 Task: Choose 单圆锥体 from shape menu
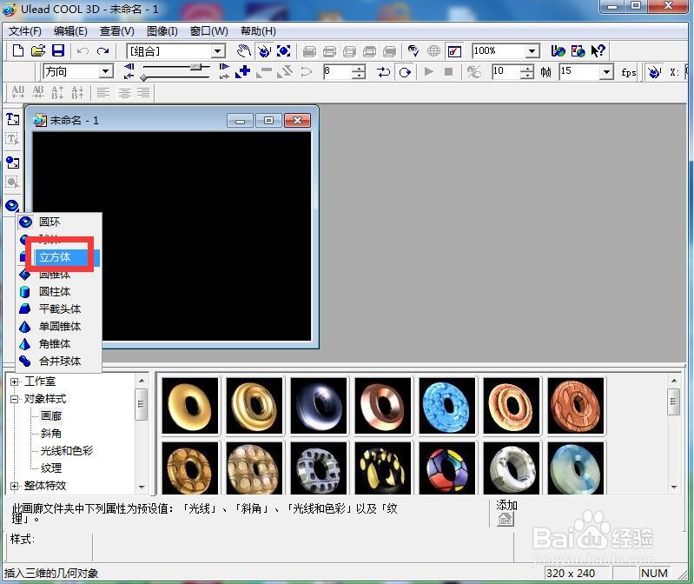tap(59, 326)
